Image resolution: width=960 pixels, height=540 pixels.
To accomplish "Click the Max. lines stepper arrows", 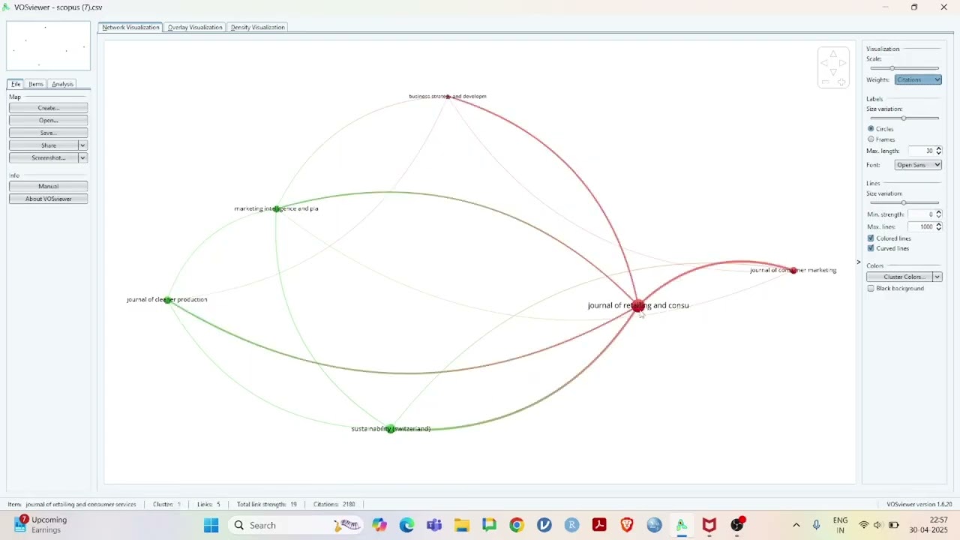I will [x=939, y=226].
